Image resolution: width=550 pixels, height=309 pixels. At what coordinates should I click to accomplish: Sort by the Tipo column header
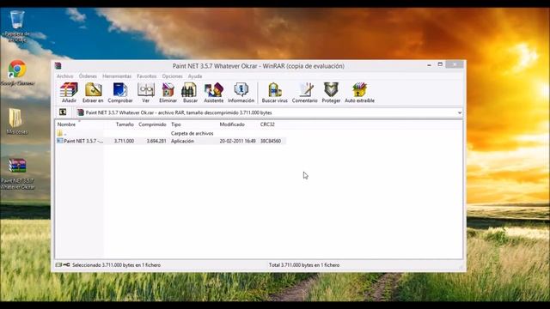point(192,124)
